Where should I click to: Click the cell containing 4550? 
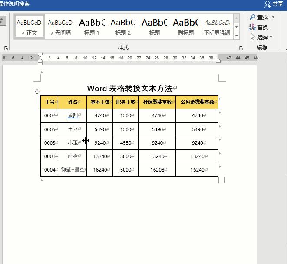point(125,143)
